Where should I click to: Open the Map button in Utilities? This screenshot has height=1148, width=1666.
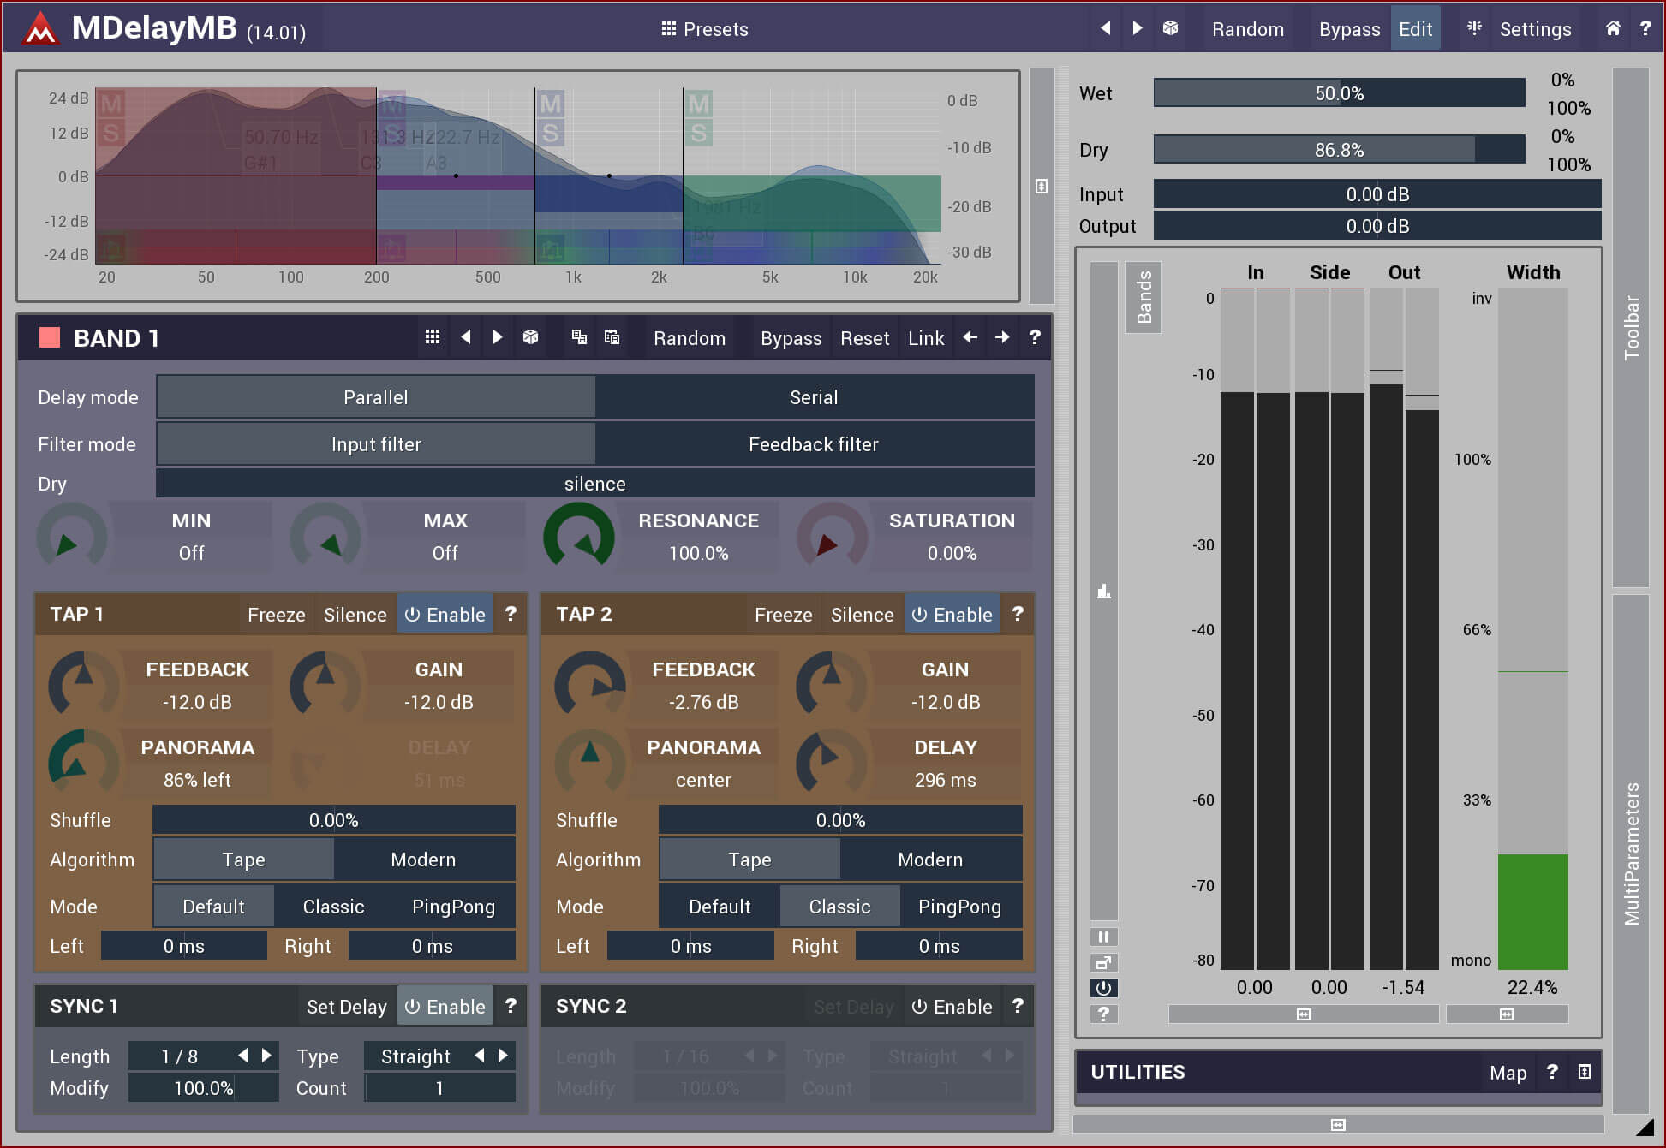click(1508, 1073)
